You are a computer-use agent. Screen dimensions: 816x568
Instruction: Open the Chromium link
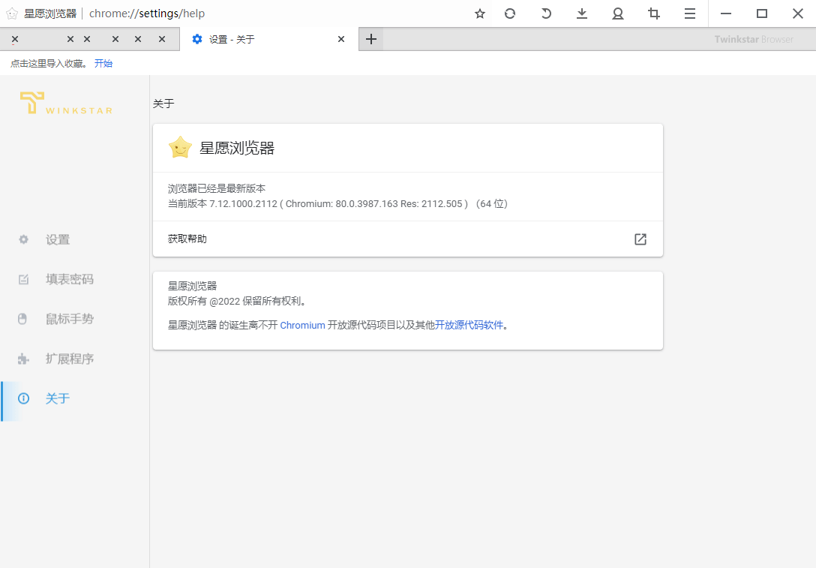coord(302,326)
